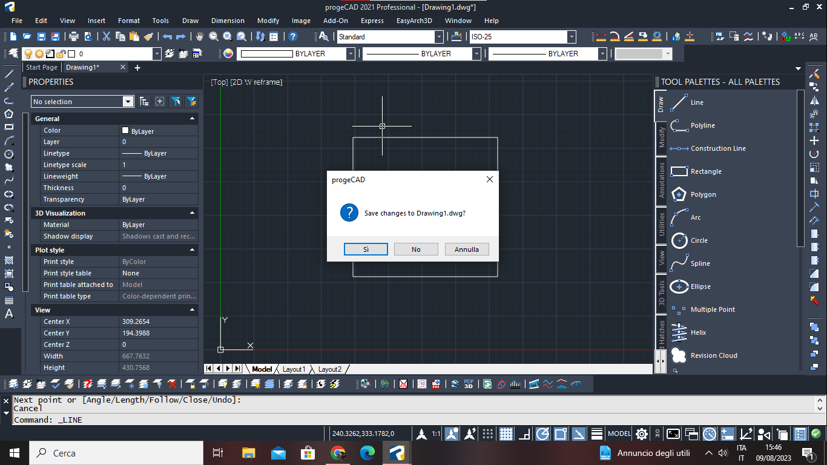
Task: Select the Ellipse tool in Tool Palettes
Action: (x=691, y=286)
